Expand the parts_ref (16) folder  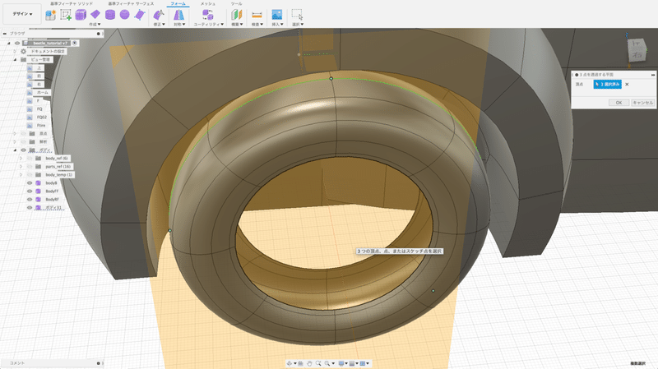(21, 166)
